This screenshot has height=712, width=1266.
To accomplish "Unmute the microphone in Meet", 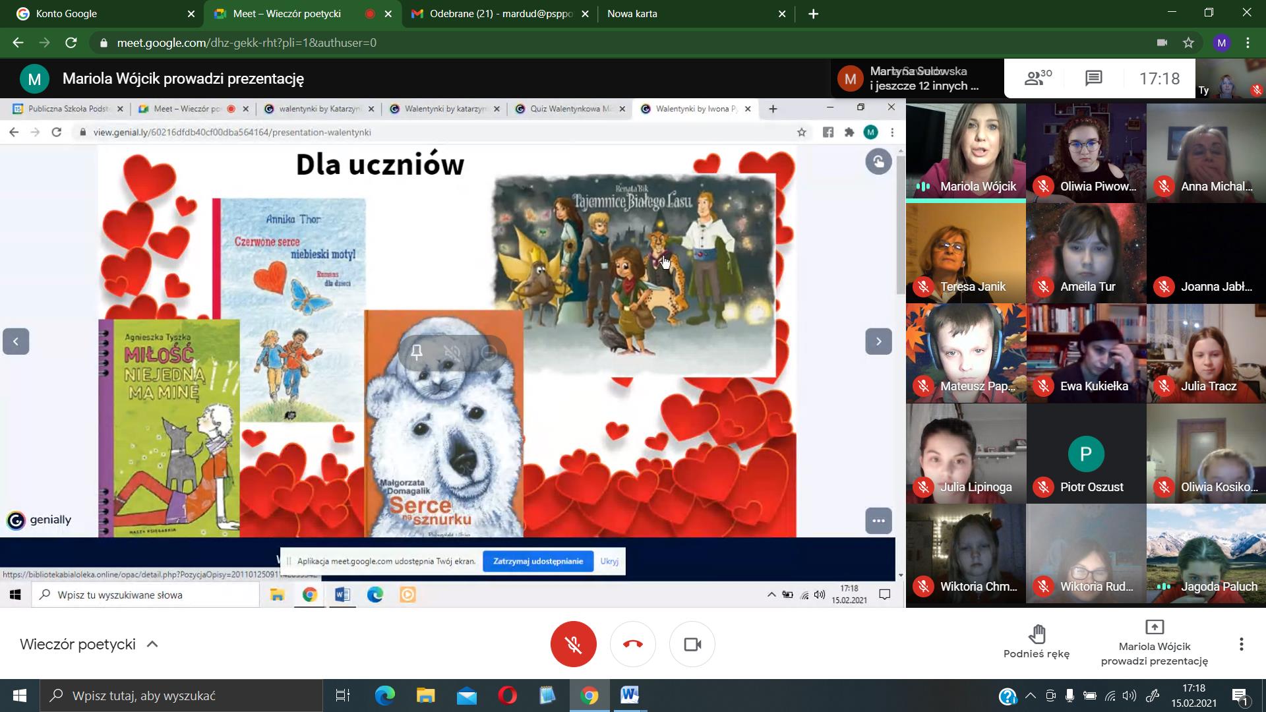I will (573, 644).
